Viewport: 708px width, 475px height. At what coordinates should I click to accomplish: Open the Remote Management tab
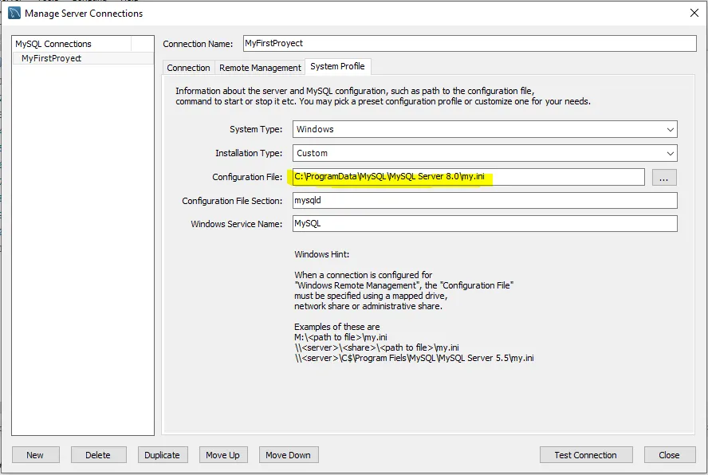260,67
